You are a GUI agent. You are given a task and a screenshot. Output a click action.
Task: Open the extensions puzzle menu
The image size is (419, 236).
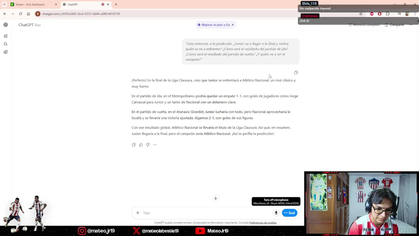pos(388,14)
